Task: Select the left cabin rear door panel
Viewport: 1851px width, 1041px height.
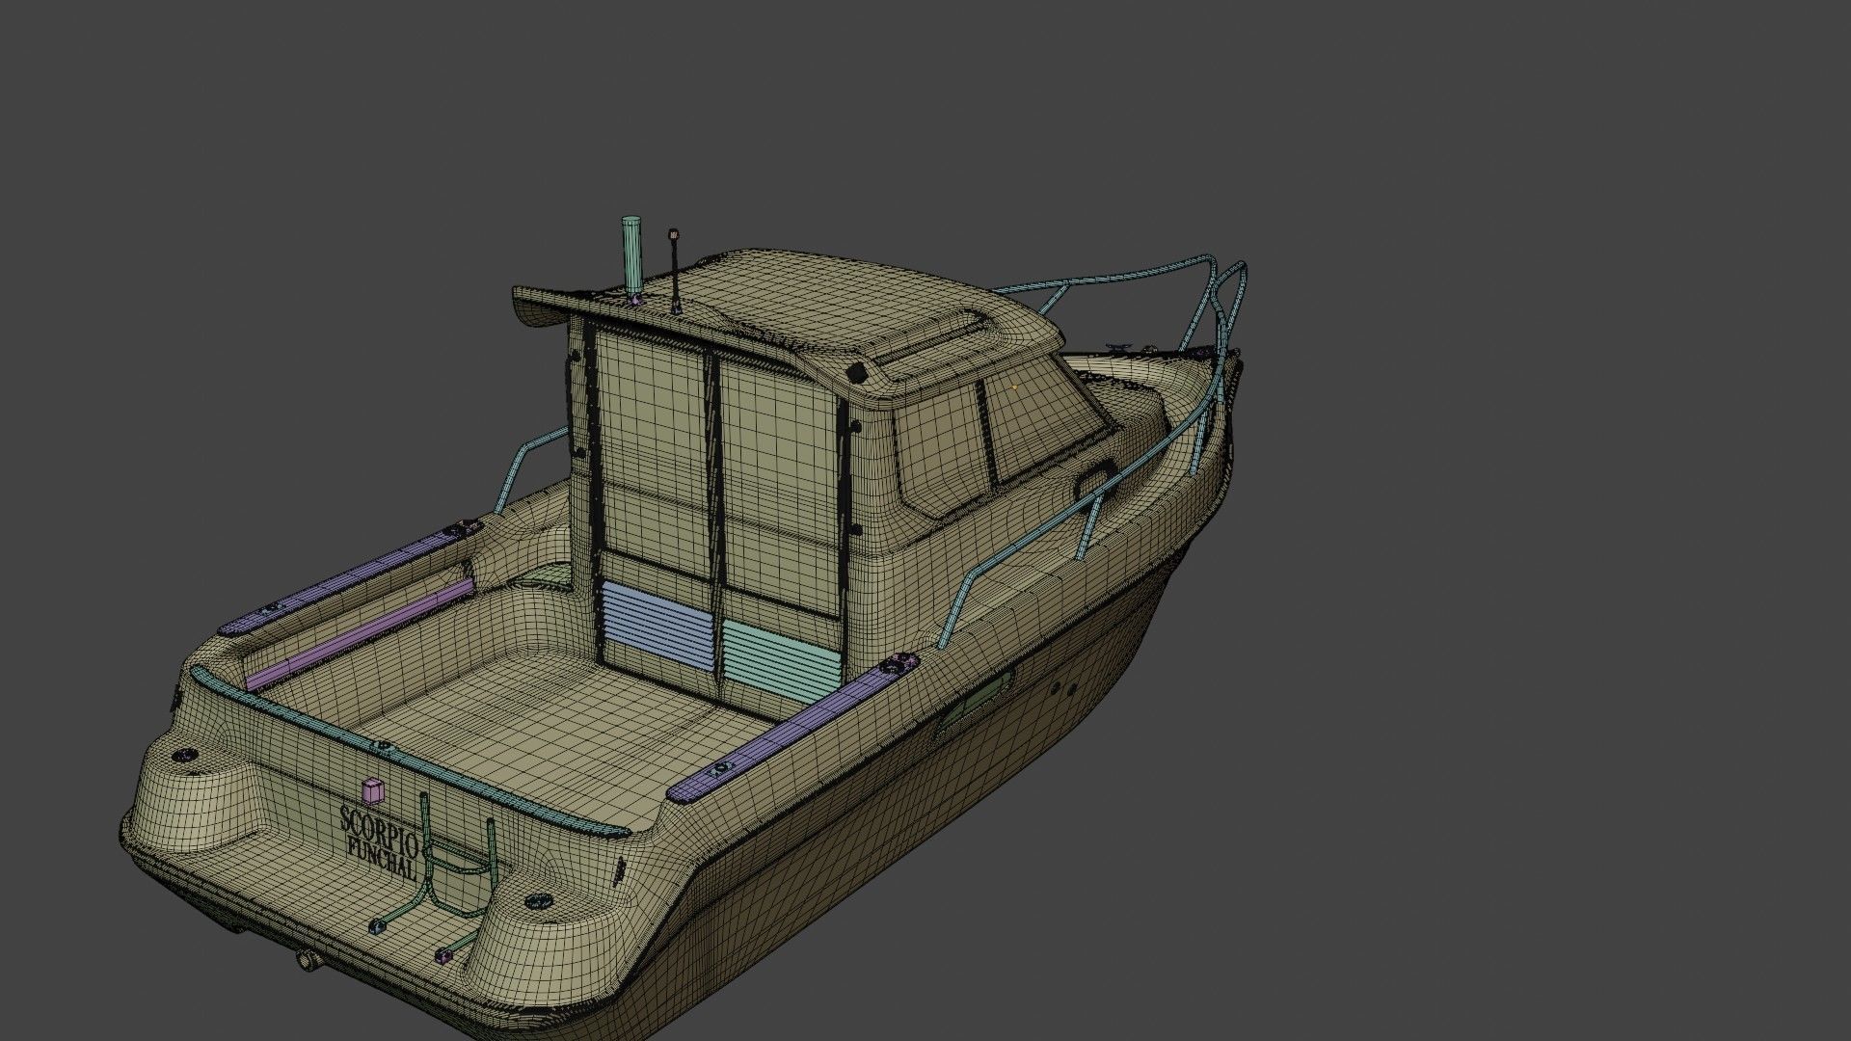Action: (x=650, y=453)
